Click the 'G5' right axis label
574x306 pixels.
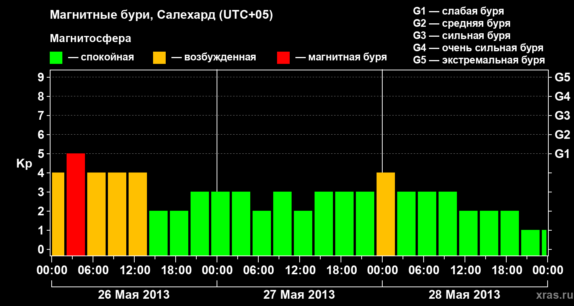point(562,77)
